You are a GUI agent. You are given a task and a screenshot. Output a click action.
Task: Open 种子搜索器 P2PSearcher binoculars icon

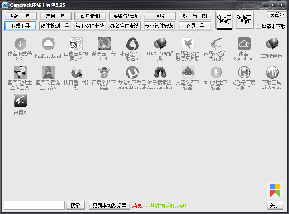pos(160,72)
